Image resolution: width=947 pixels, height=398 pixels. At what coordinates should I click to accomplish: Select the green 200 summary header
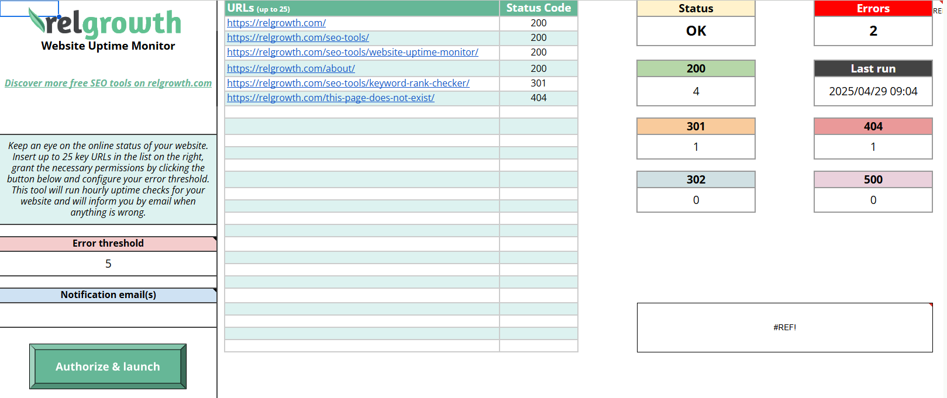[x=696, y=68]
